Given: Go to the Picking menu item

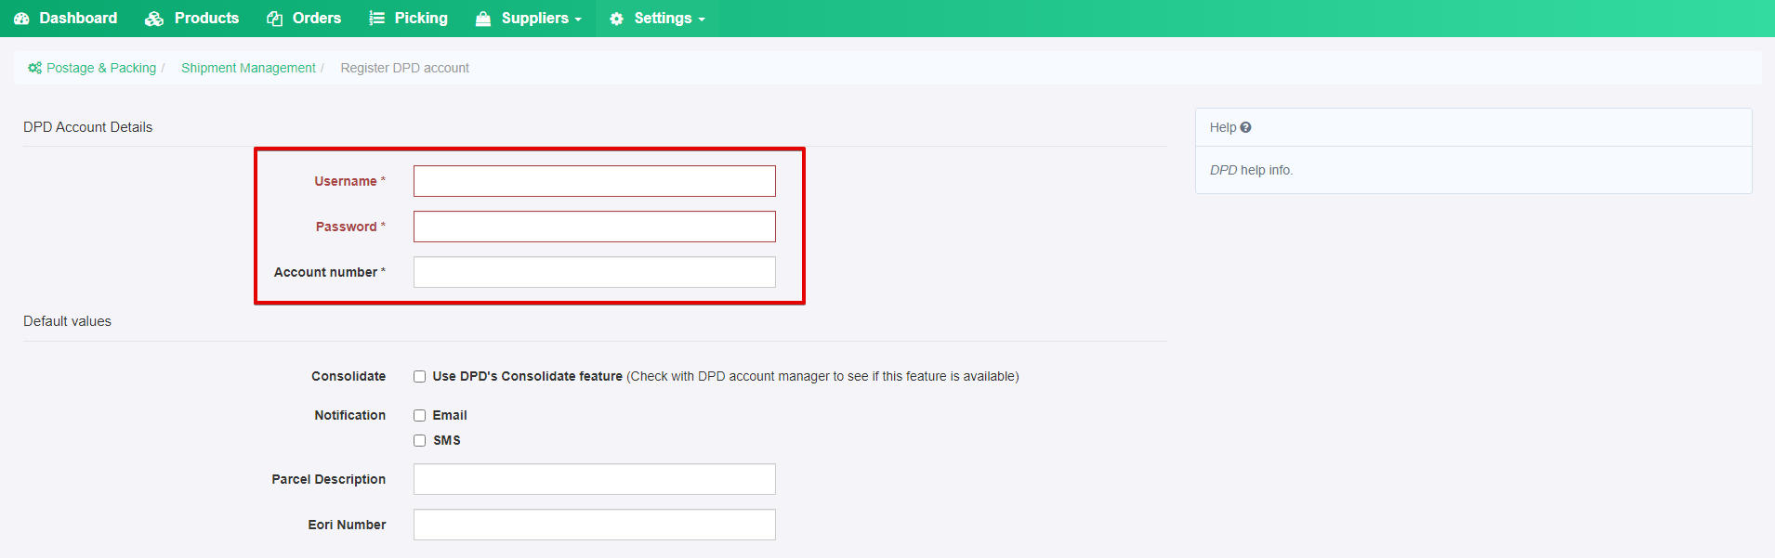Looking at the screenshot, I should pos(408,19).
